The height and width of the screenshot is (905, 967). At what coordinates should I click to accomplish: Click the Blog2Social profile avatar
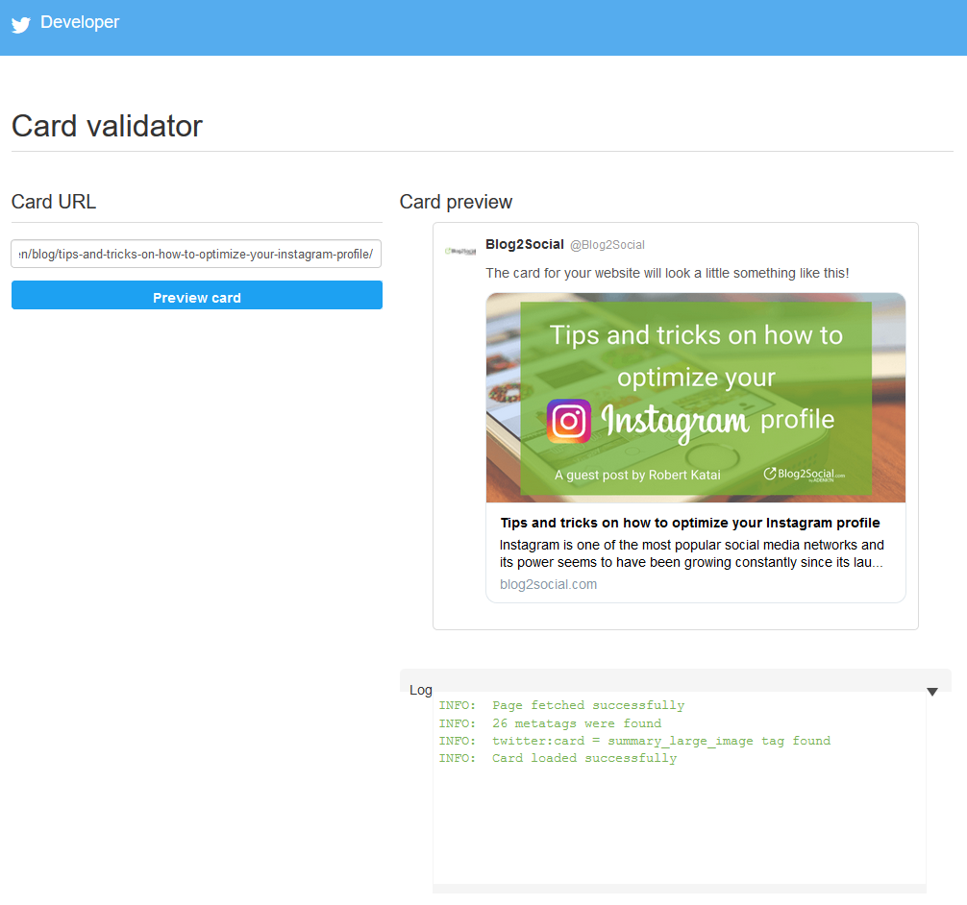(460, 251)
